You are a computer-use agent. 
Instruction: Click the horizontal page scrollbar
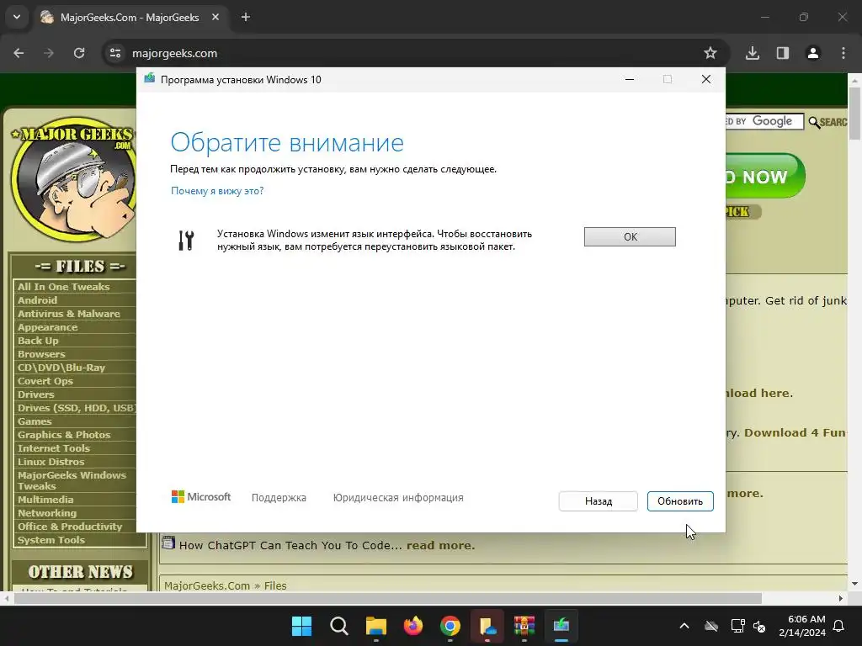click(x=387, y=598)
